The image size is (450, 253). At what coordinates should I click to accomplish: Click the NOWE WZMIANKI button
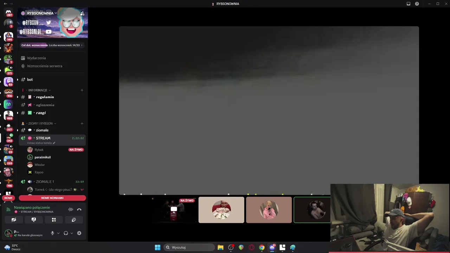tap(52, 198)
